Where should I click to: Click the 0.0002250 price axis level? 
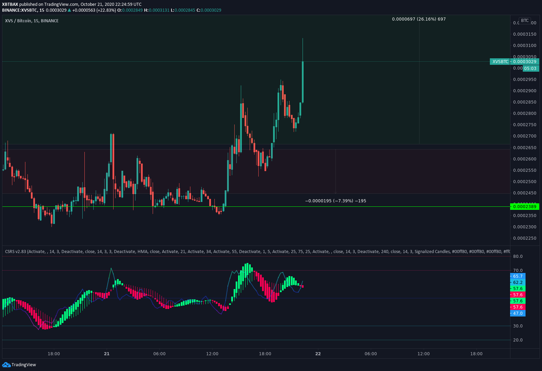[525, 238]
